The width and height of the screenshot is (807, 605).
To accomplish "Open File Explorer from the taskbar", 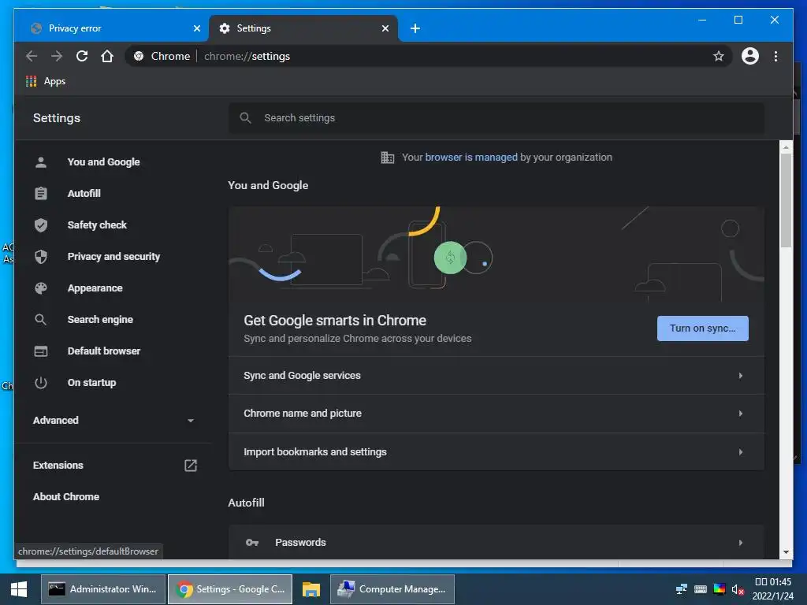I will point(311,589).
